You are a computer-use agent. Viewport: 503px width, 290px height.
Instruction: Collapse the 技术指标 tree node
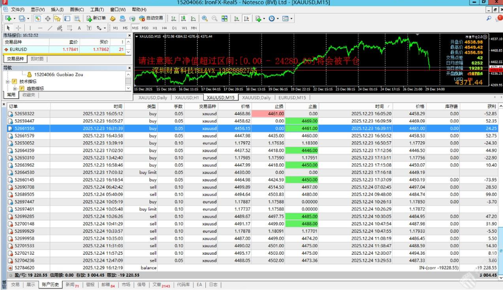pos(8,81)
